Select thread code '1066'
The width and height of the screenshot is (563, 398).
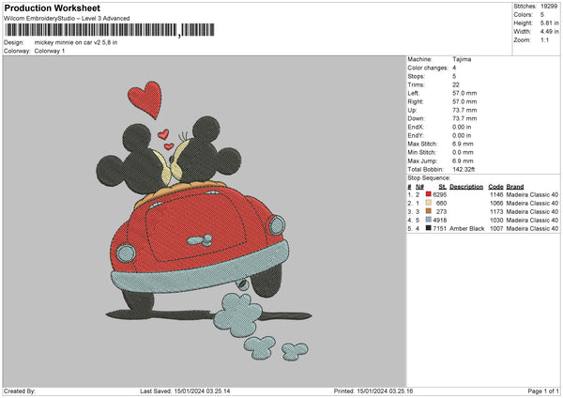[x=496, y=204]
